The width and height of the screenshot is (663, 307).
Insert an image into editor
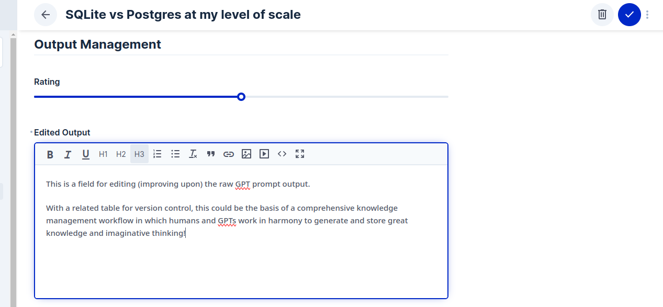246,154
